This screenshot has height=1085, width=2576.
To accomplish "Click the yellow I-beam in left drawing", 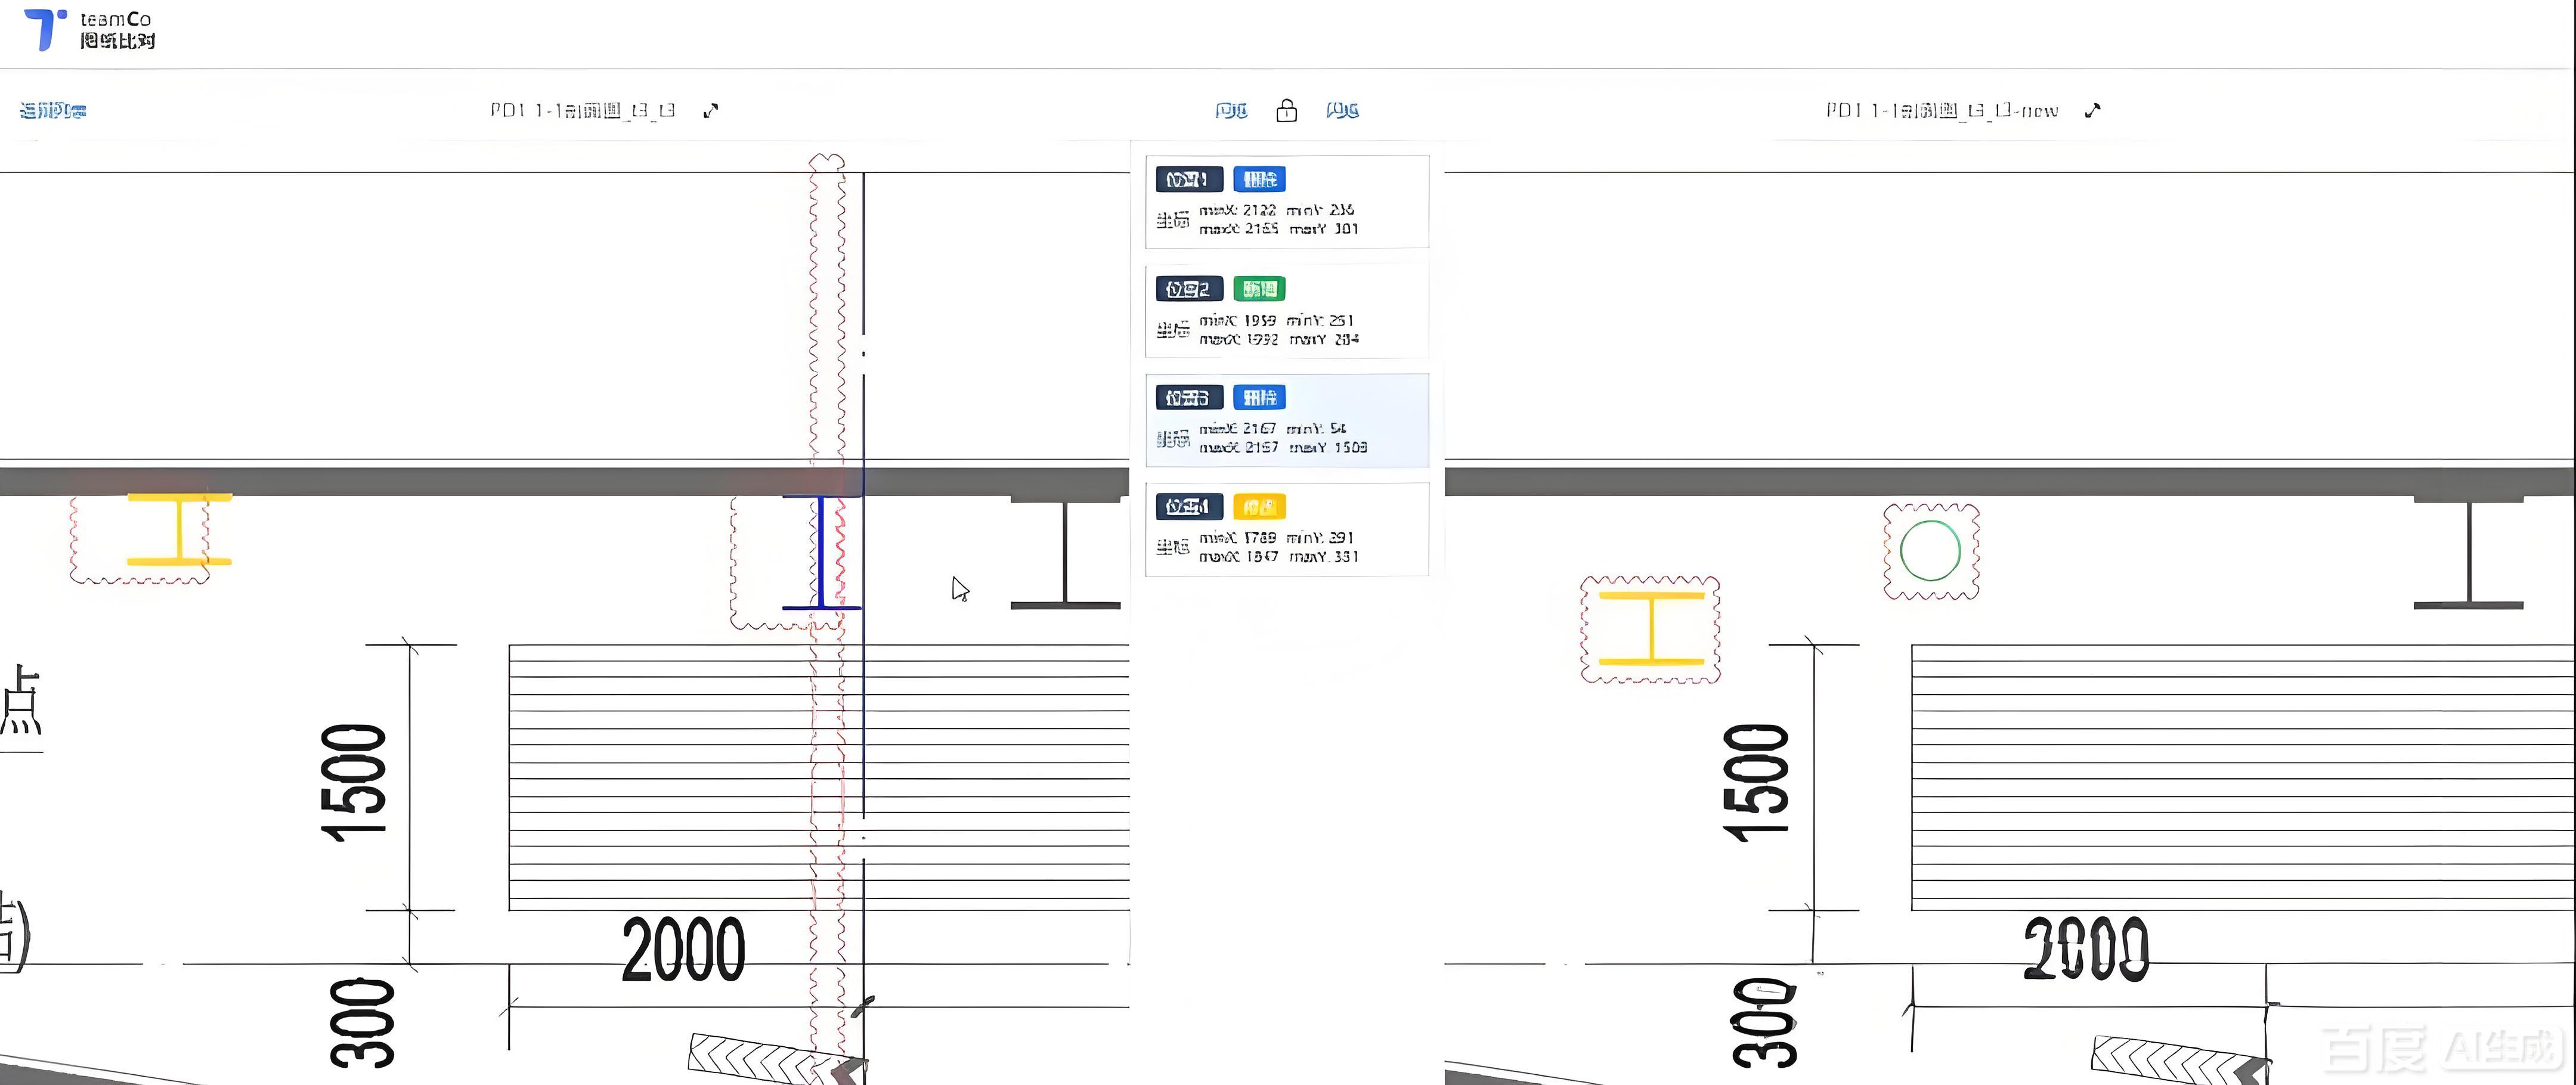I will (179, 529).
